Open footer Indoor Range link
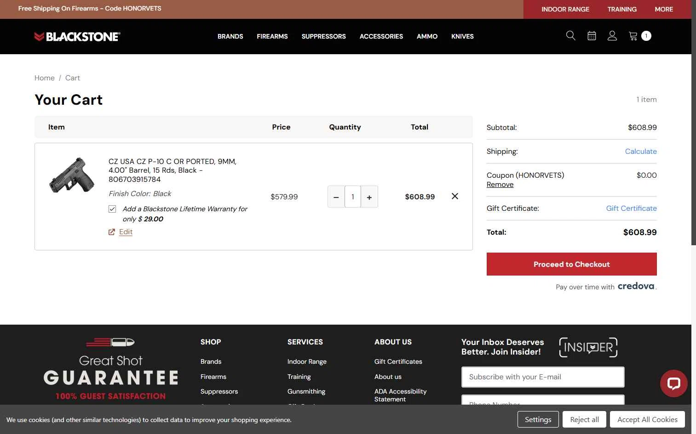This screenshot has width=696, height=434. (x=307, y=361)
